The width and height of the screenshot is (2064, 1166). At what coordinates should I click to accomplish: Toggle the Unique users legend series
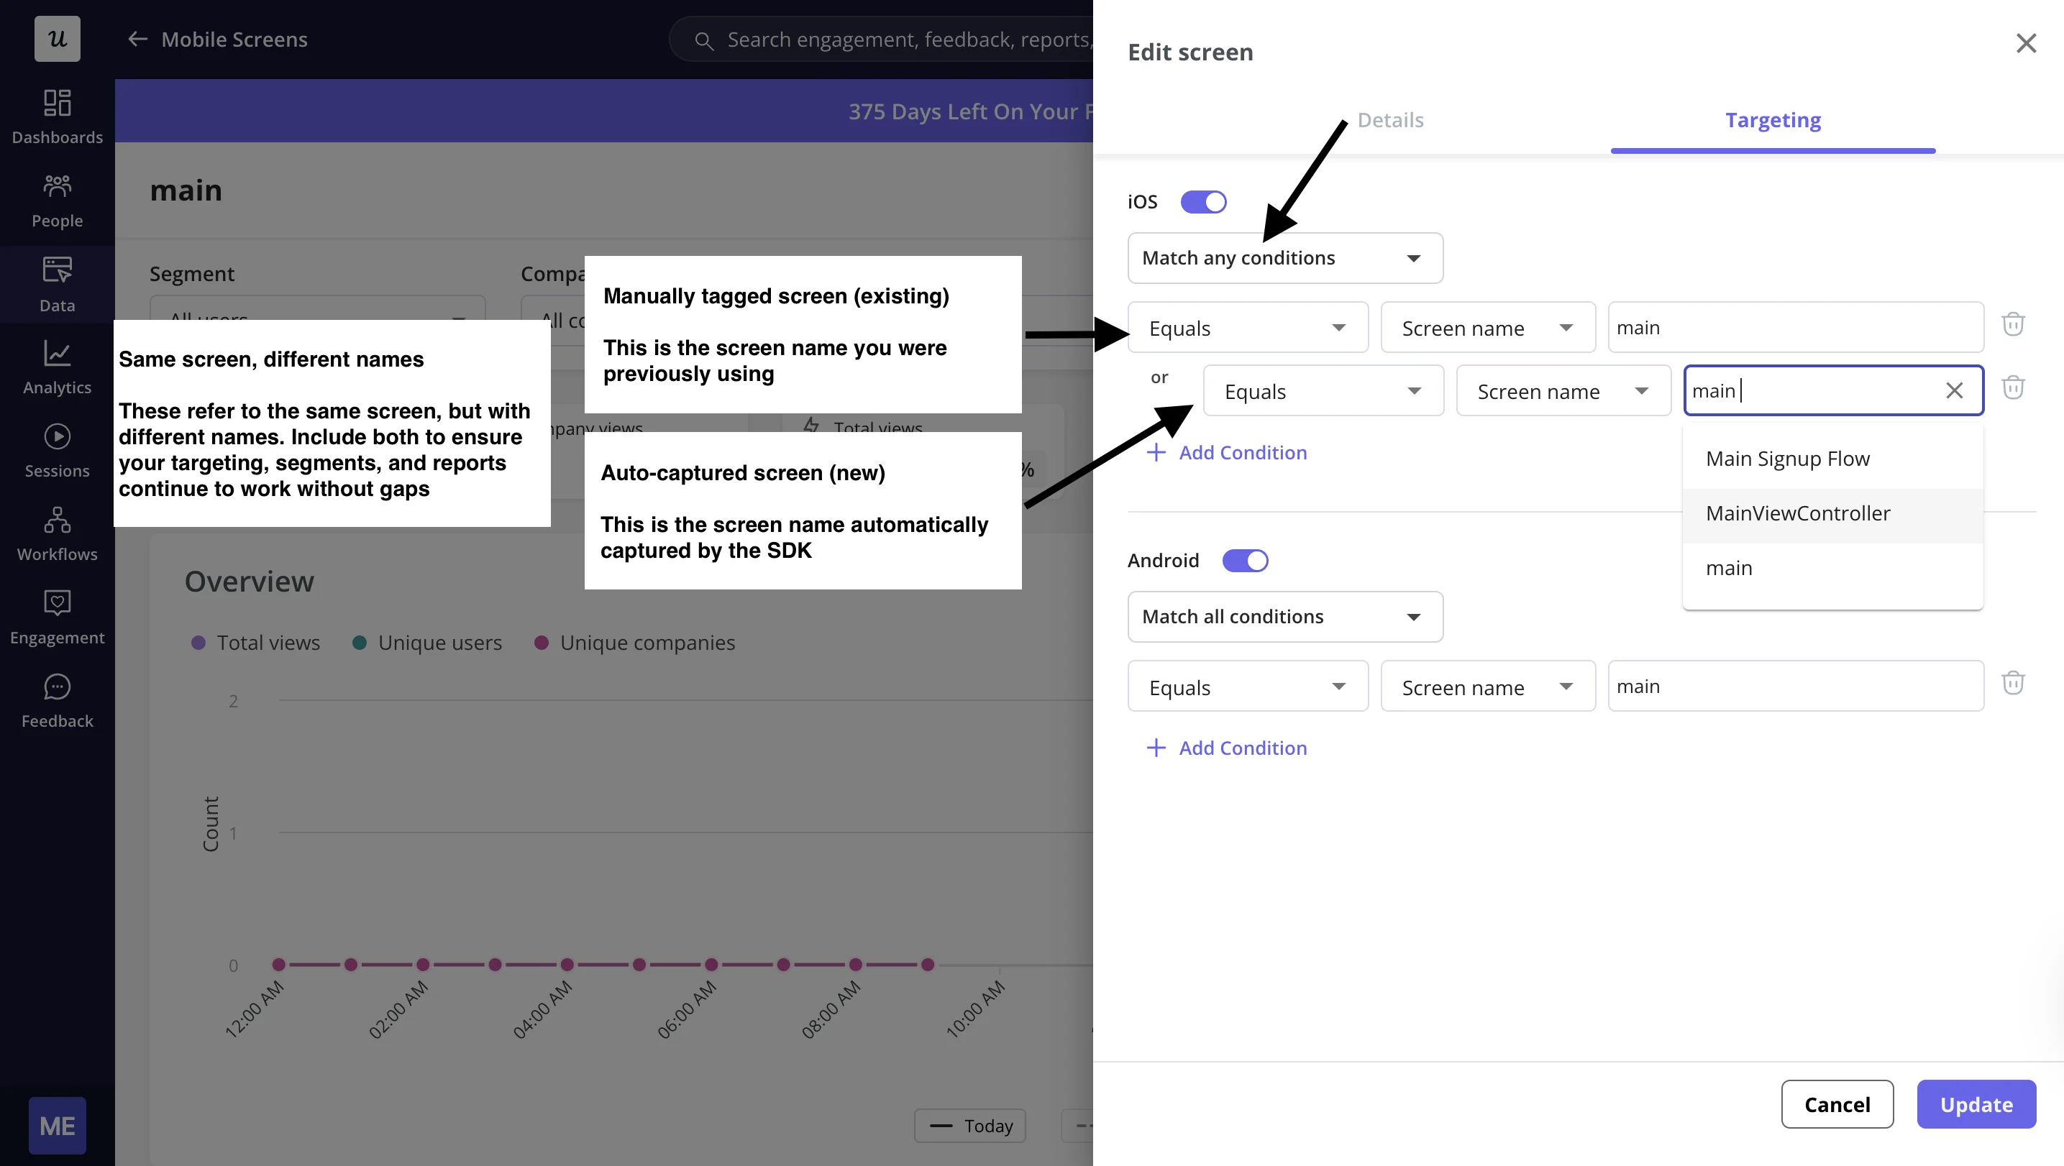[x=427, y=643]
